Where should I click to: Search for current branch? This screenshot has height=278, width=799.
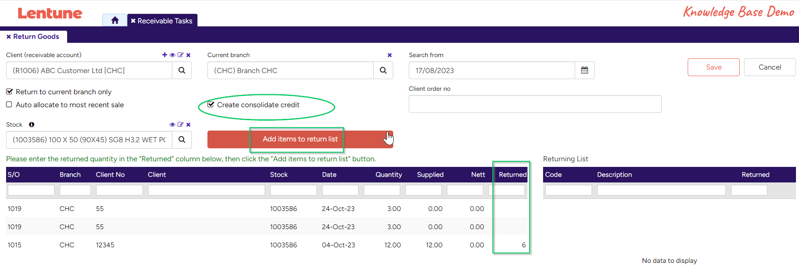383,70
